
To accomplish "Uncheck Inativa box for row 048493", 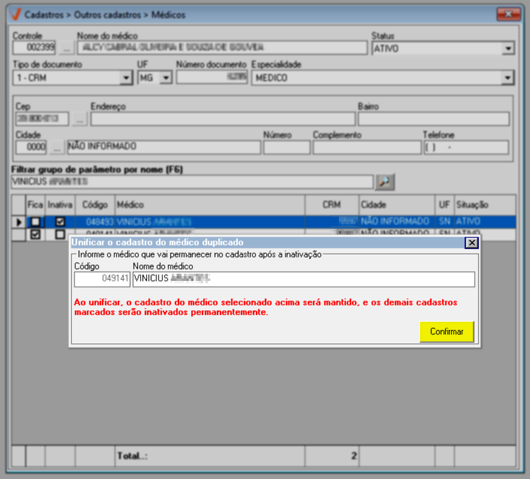I will [60, 221].
